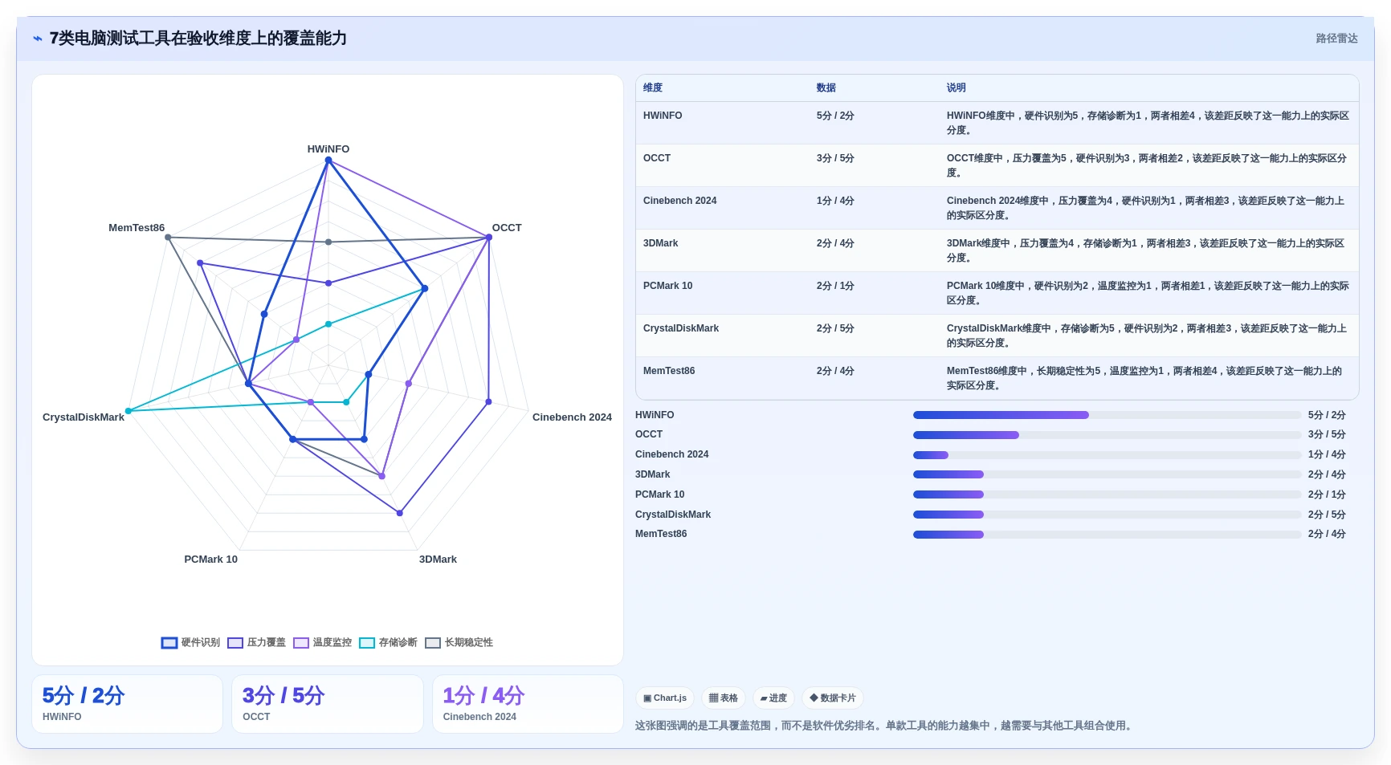The width and height of the screenshot is (1391, 765).
Task: Toggle the 温度监控 legend series
Action: 322,642
